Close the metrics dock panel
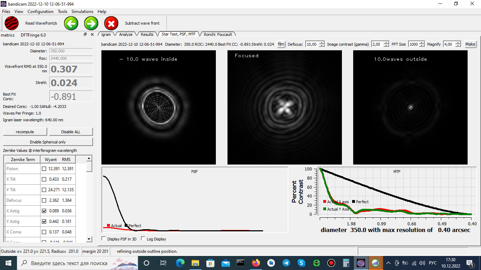481x270 pixels. coord(92,34)
